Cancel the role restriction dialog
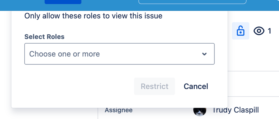The image size is (279, 119). [196, 86]
